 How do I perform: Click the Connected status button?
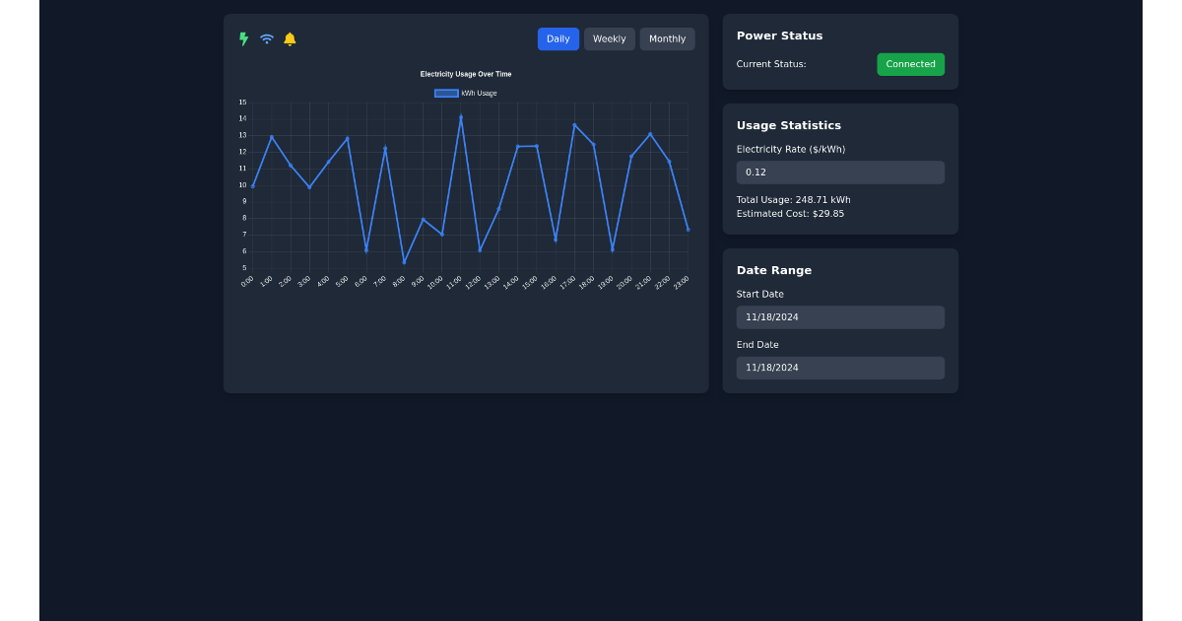click(x=910, y=63)
